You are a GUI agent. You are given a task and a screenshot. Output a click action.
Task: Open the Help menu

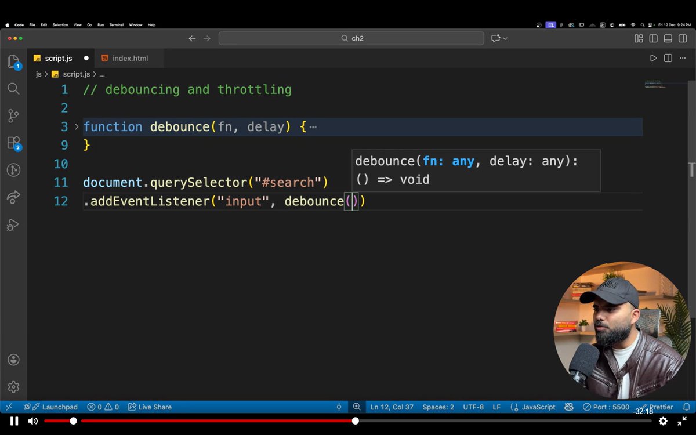coord(151,25)
